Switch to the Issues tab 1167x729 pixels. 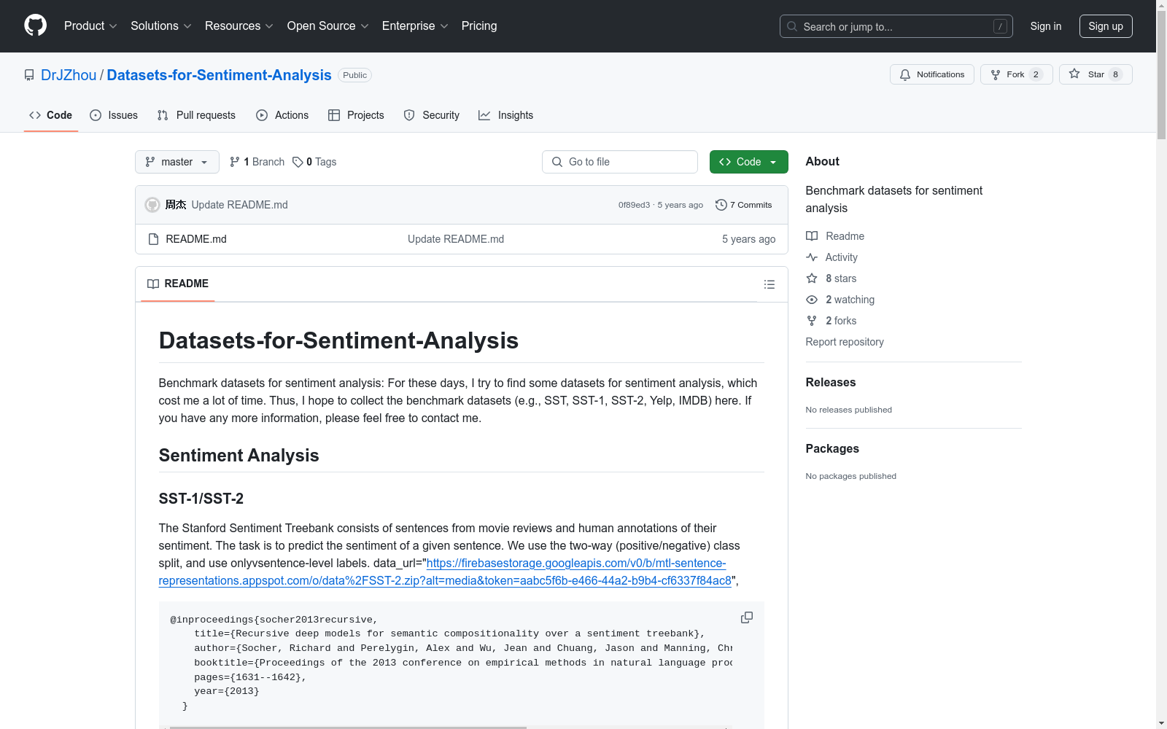[x=114, y=115]
